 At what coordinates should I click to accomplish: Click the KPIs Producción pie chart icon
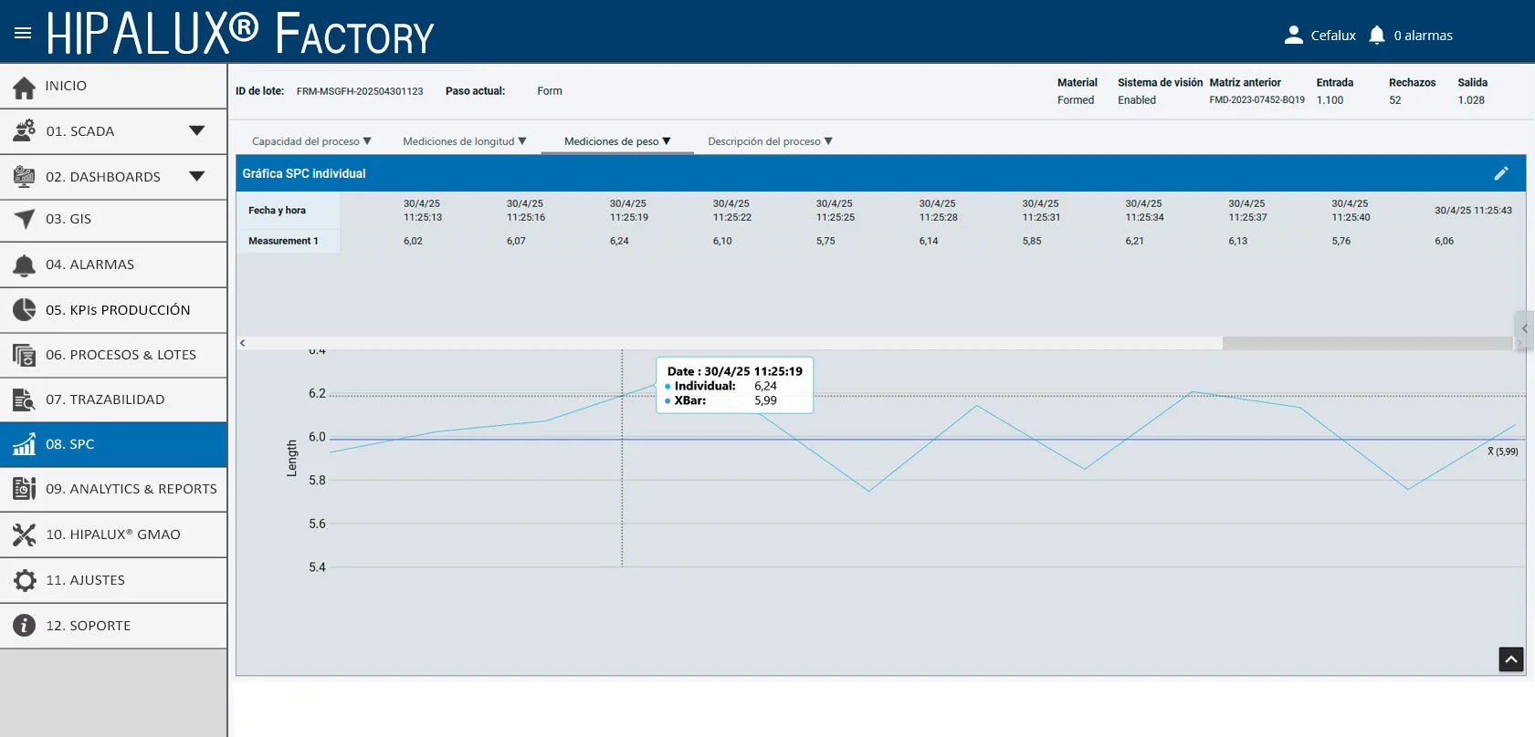tap(25, 310)
